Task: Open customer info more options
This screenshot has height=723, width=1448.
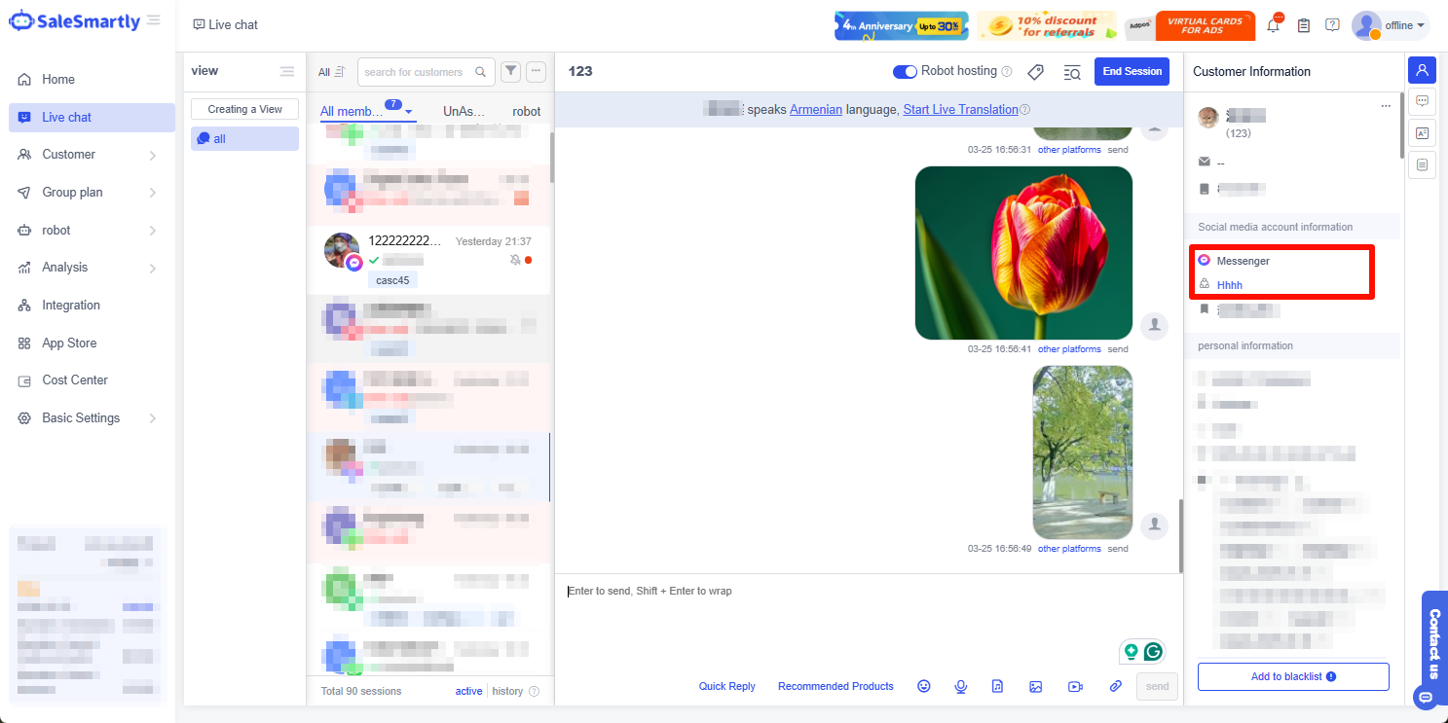Action: tap(1386, 106)
